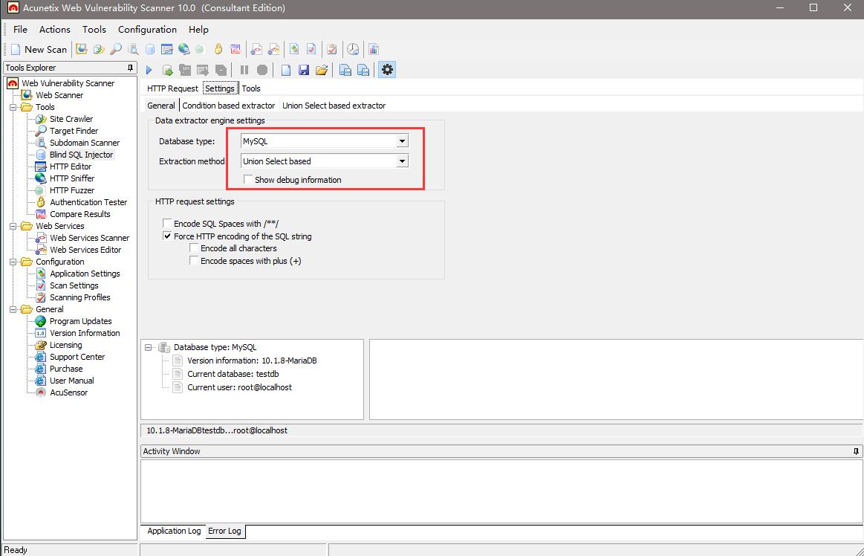Click the New Scan toolbar button
The image size is (864, 556).
pyautogui.click(x=39, y=49)
